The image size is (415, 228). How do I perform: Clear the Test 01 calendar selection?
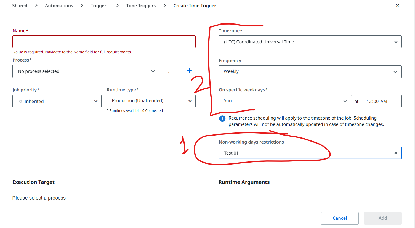coord(396,153)
